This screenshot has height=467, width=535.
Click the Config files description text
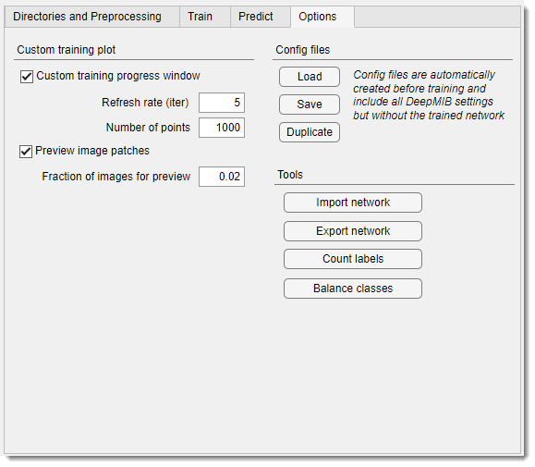pyautogui.click(x=429, y=95)
